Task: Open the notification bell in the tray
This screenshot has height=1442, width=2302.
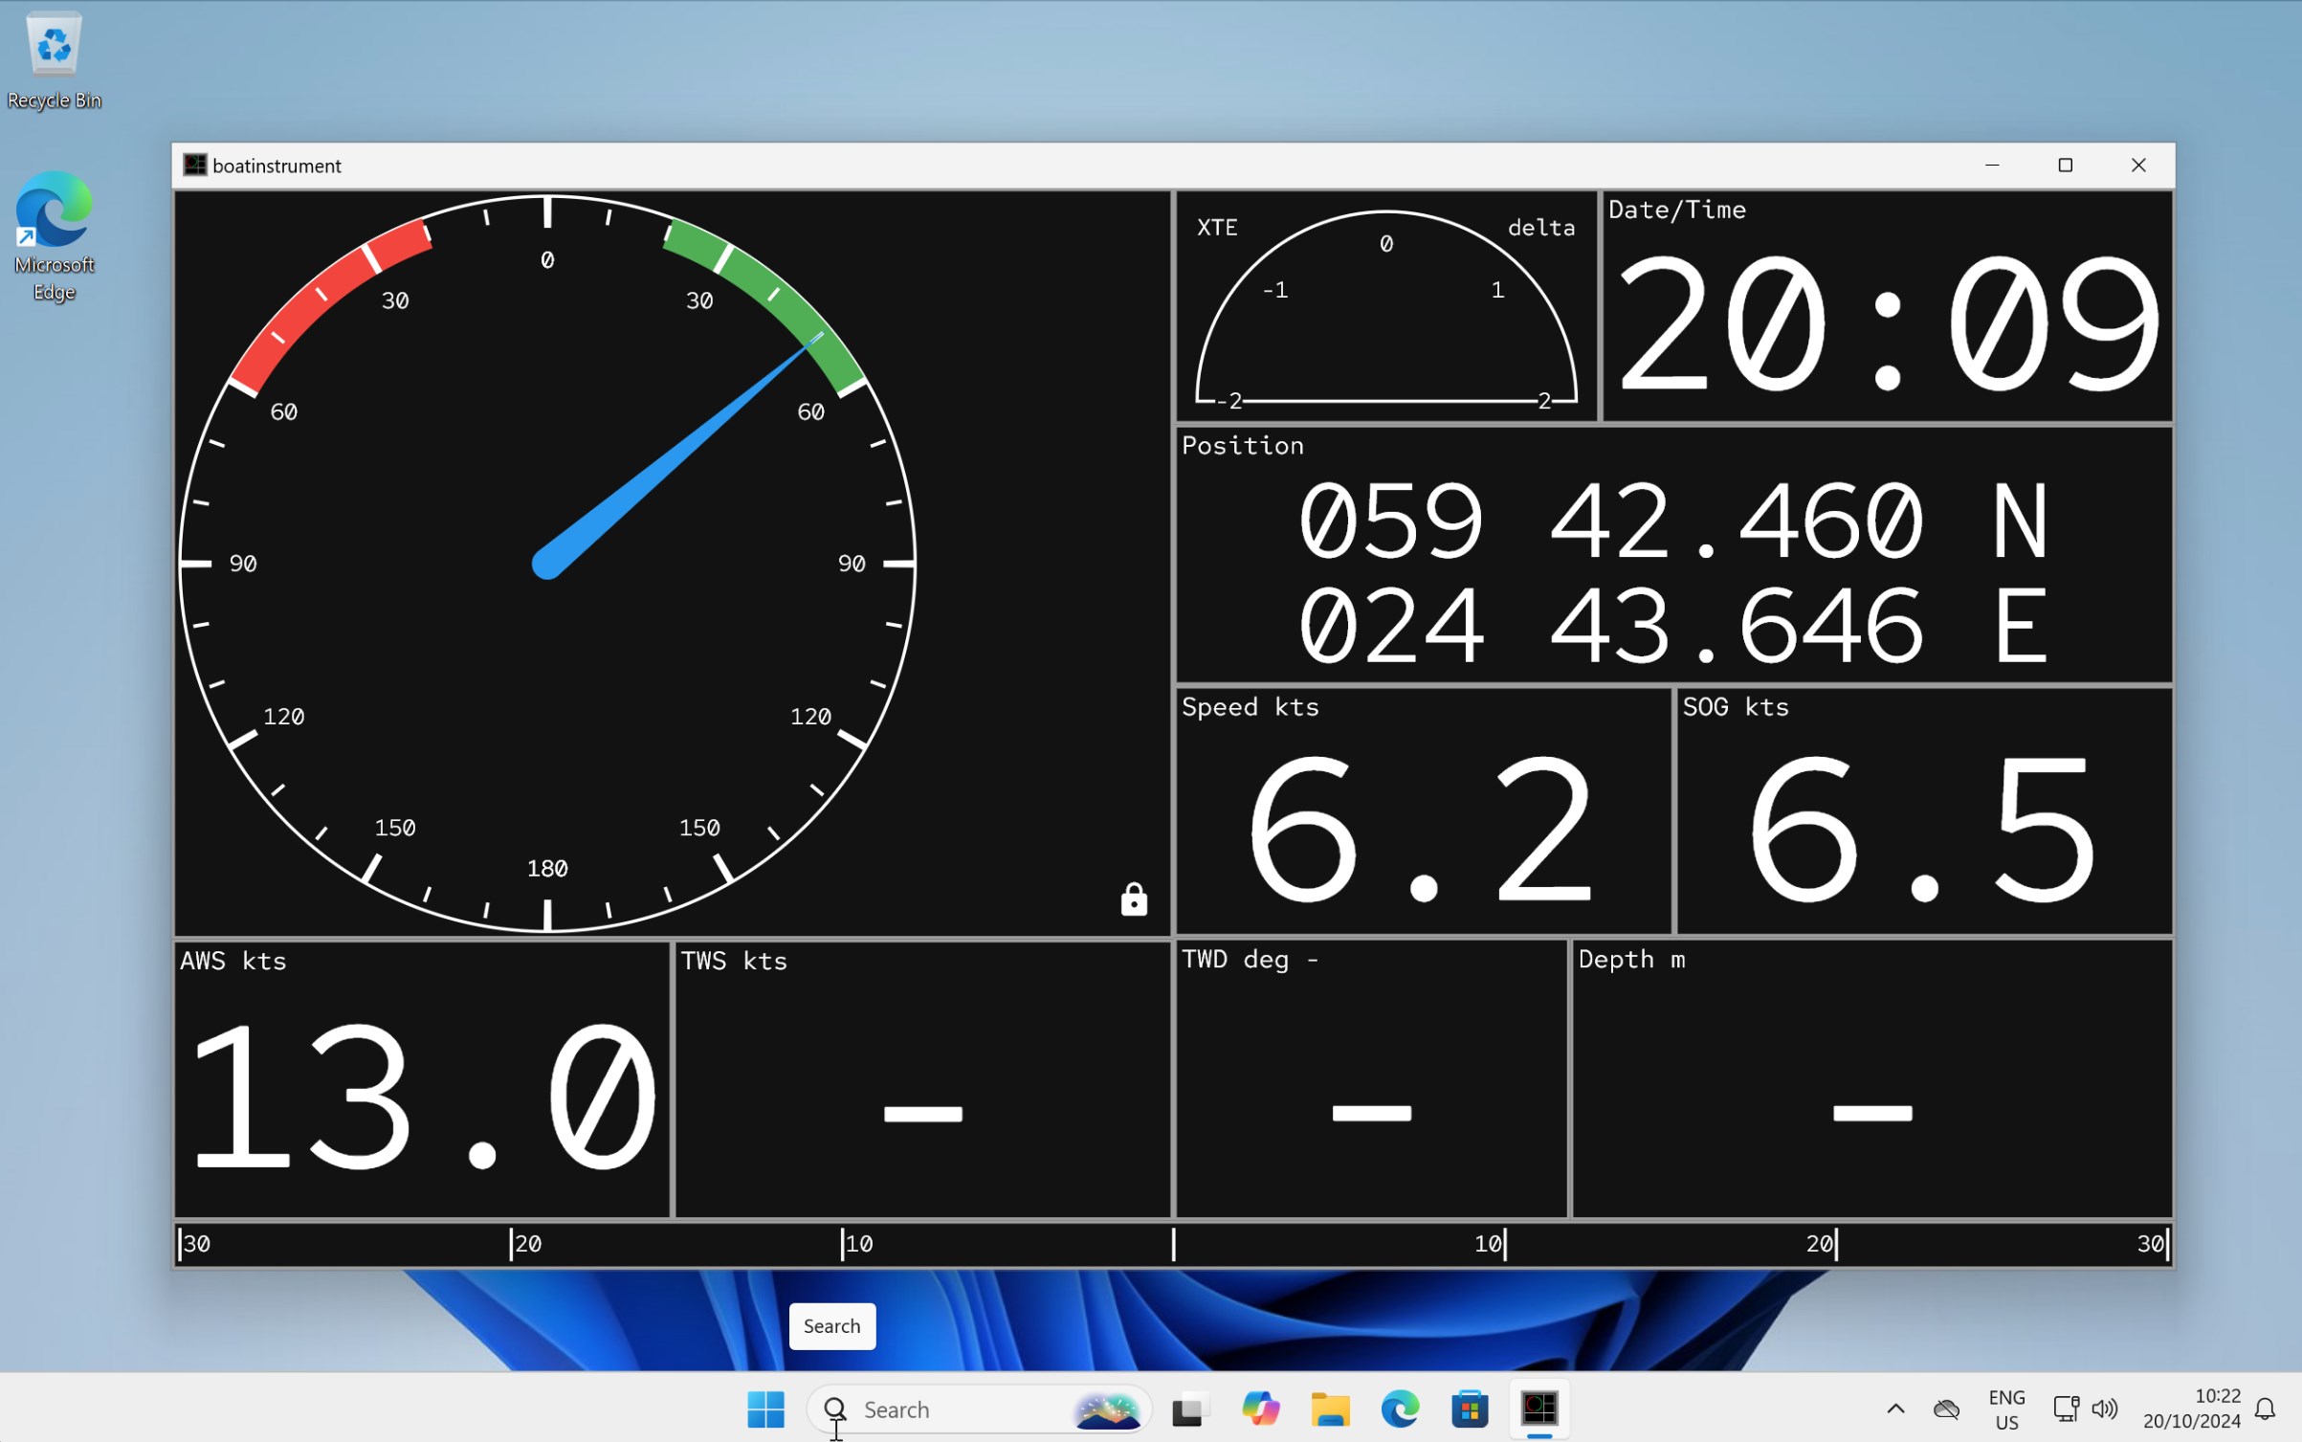Action: (x=2265, y=1409)
